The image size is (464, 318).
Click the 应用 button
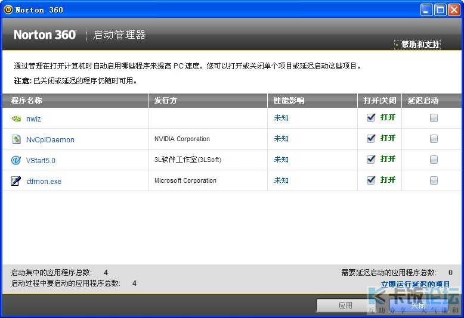[345, 305]
